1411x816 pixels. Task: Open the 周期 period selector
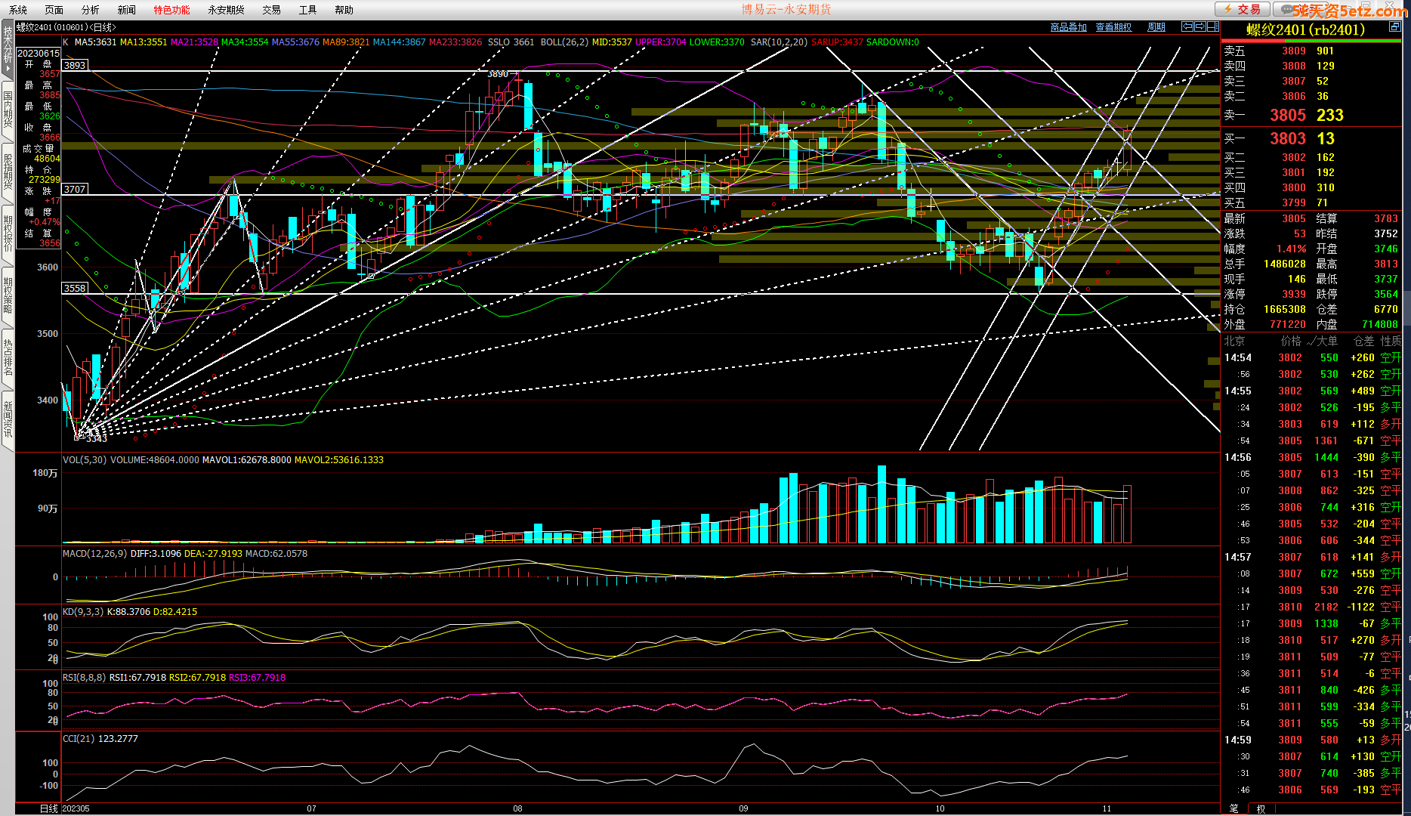coord(1156,27)
